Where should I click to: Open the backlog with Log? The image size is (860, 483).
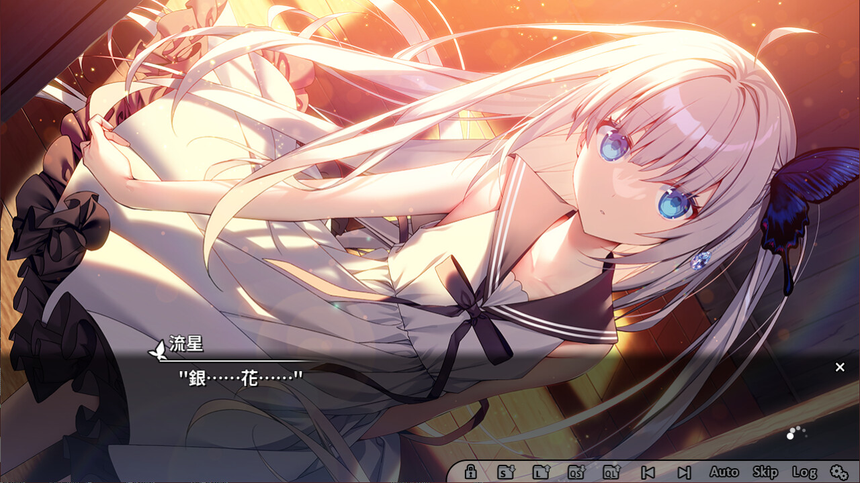tap(804, 472)
